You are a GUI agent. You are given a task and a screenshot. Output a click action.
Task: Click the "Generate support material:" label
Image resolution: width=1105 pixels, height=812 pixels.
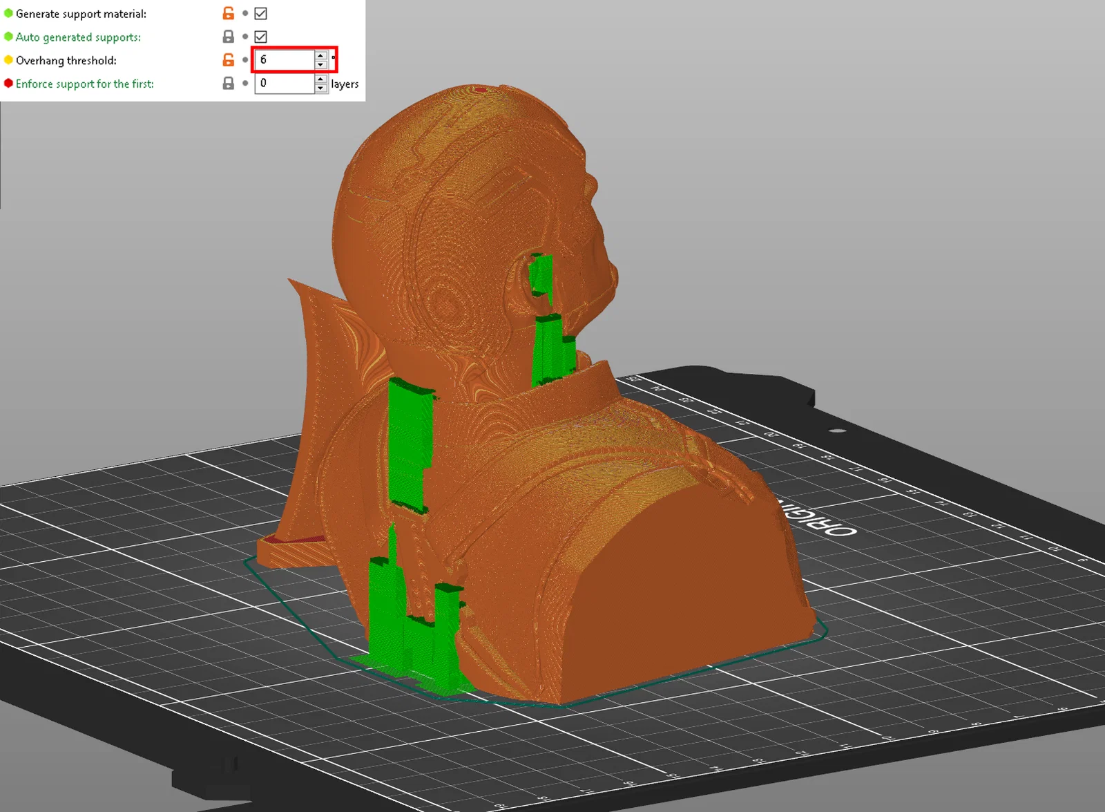(81, 14)
